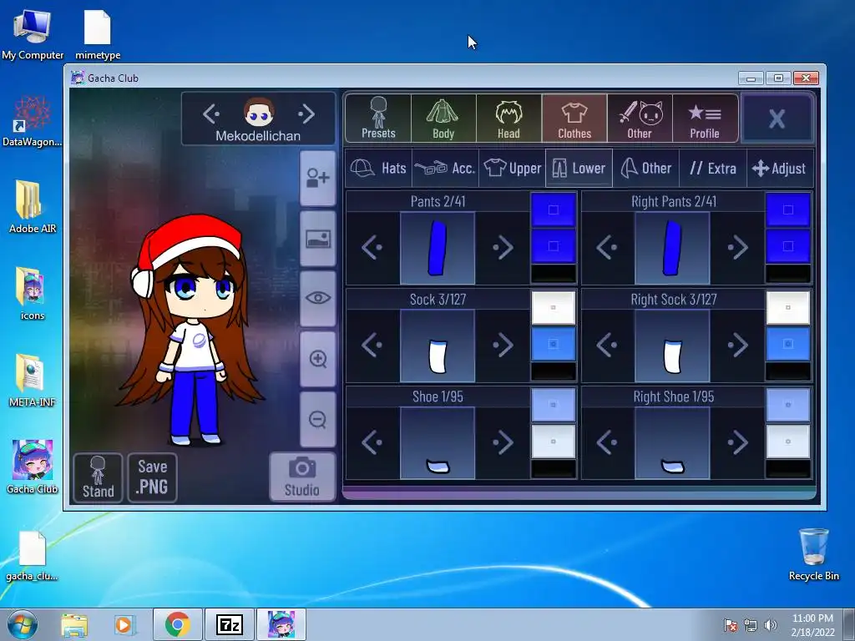Go to next Right Shoe style
Image resolution: width=855 pixels, height=641 pixels.
pyautogui.click(x=737, y=442)
